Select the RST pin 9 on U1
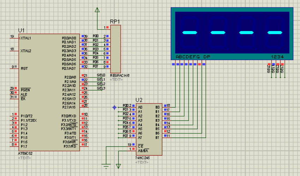The image size is (300, 176). (x=14, y=68)
